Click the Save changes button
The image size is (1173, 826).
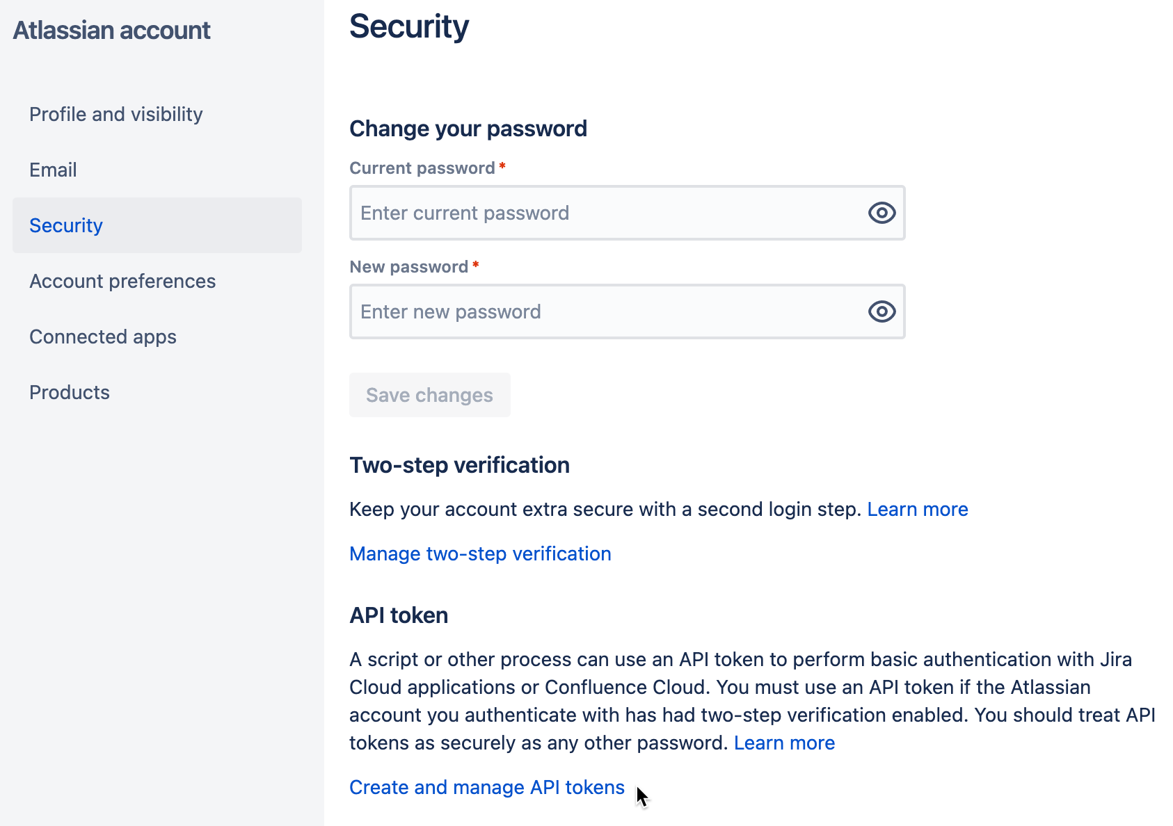(x=430, y=395)
